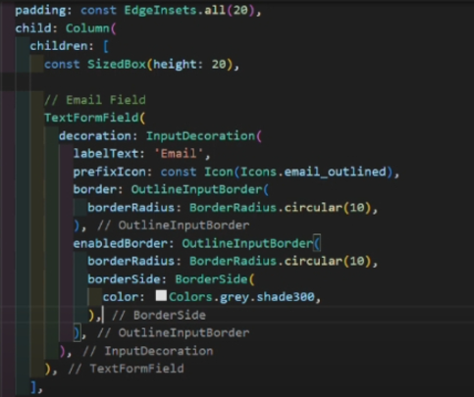Click the '// InputDecoration' closing label

coord(148,351)
